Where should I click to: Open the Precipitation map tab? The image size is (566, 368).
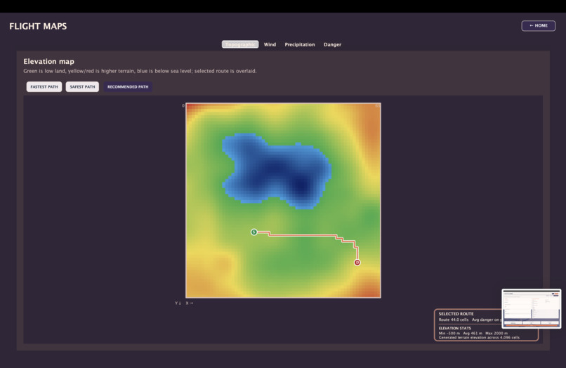(300, 44)
